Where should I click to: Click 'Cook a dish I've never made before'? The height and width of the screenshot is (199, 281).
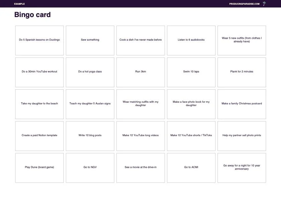click(140, 40)
